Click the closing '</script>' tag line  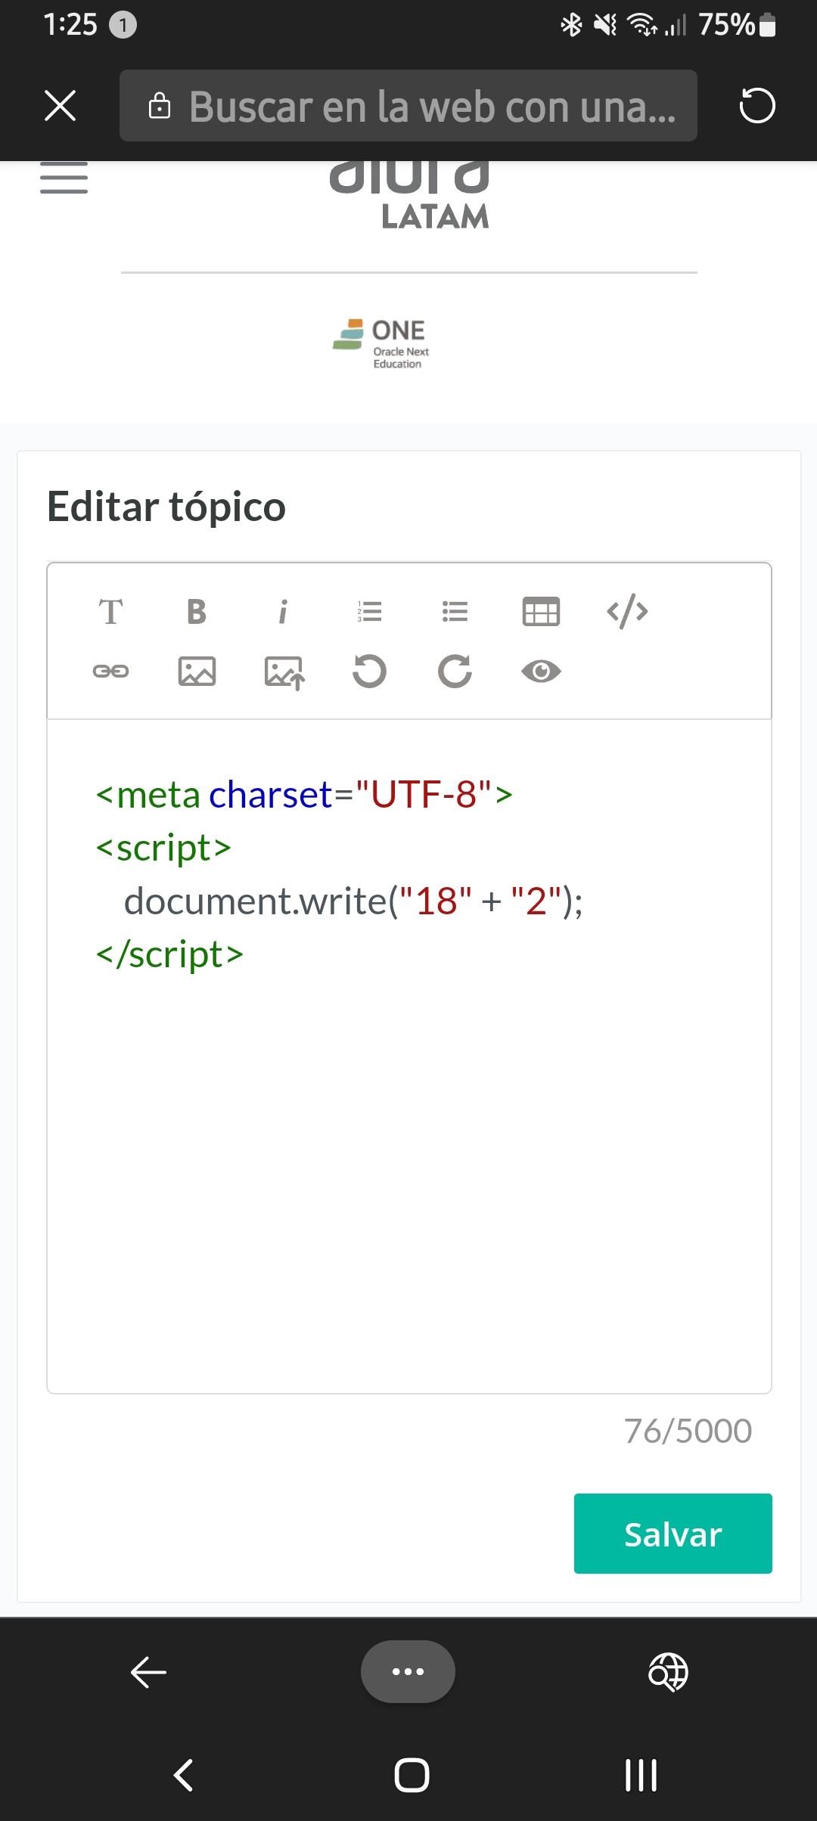pos(169,954)
